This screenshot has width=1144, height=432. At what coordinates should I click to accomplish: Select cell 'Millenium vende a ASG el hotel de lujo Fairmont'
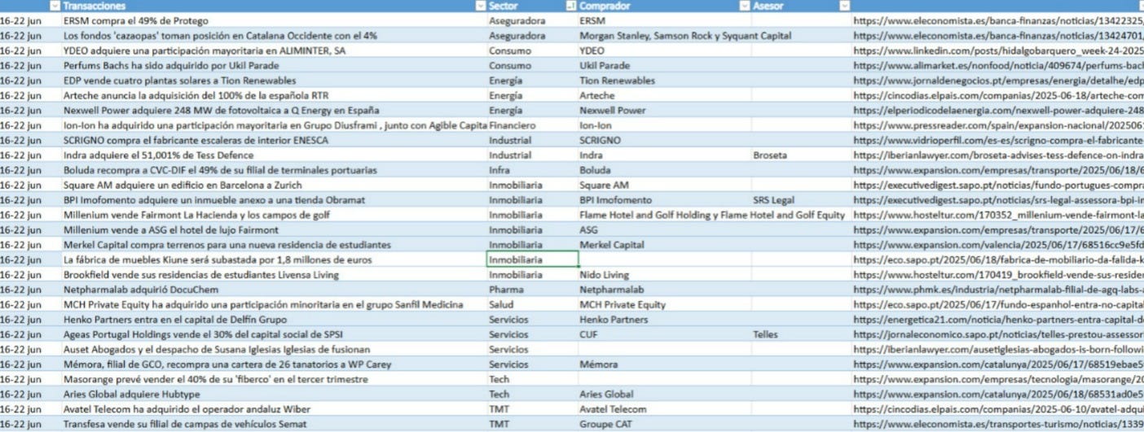pos(274,230)
